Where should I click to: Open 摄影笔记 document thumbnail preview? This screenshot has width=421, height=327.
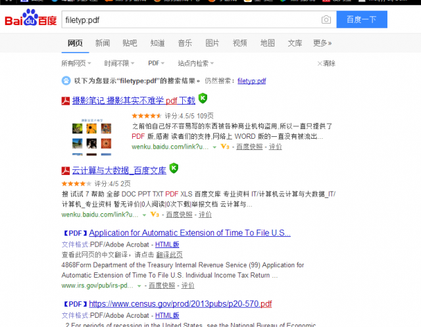tap(92, 136)
